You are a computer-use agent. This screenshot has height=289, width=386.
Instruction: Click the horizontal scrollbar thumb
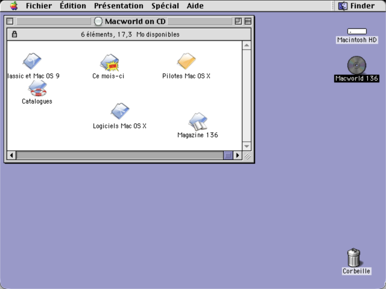click(228, 155)
